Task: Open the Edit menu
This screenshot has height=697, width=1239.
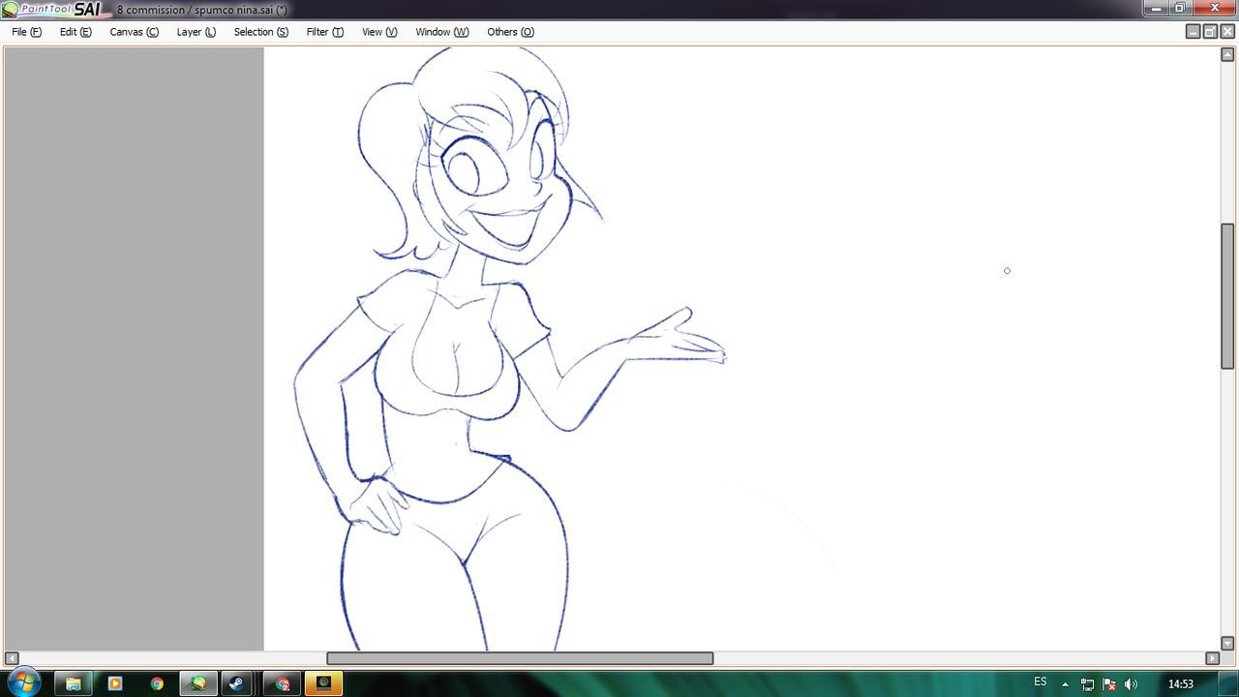Action: coord(76,32)
